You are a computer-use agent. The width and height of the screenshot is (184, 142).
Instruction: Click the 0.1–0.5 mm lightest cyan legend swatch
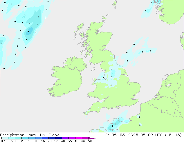click(5, 138)
